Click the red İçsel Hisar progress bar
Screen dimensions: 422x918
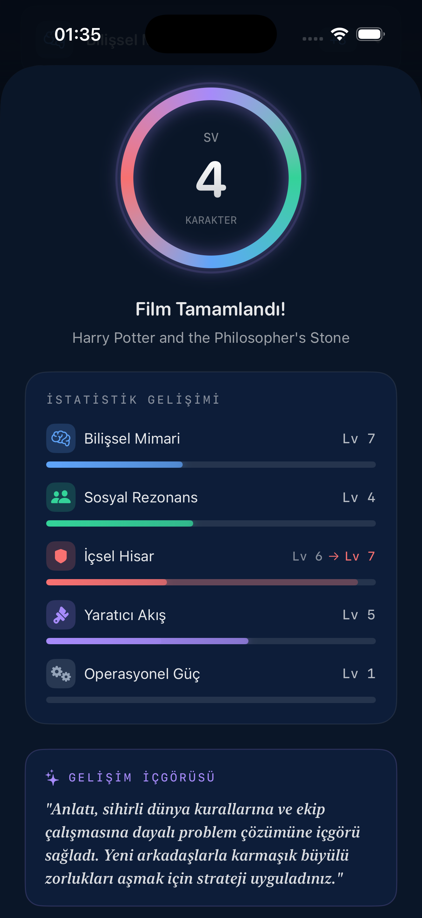[210, 582]
